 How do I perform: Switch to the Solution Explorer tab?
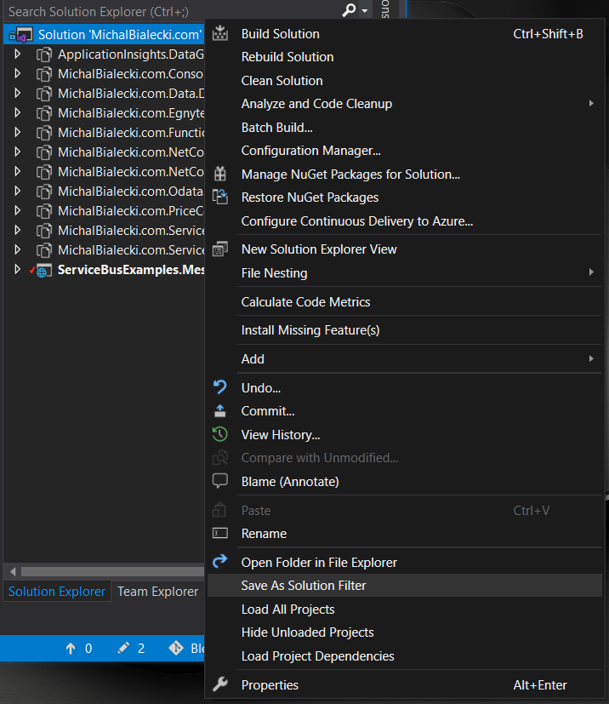pyautogui.click(x=57, y=592)
